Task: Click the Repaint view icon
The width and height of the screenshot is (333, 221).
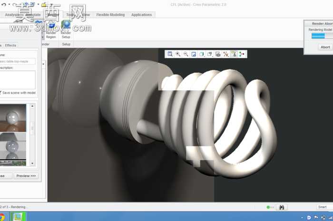Action: [x=194, y=54]
